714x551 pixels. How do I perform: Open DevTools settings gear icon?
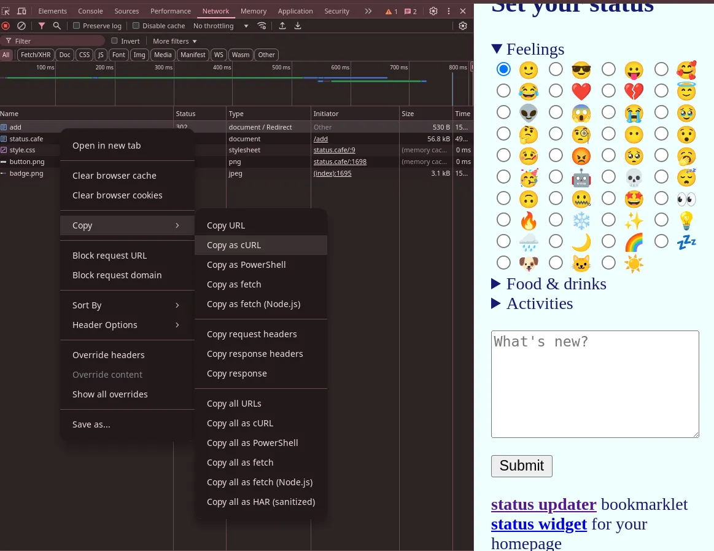tap(433, 11)
